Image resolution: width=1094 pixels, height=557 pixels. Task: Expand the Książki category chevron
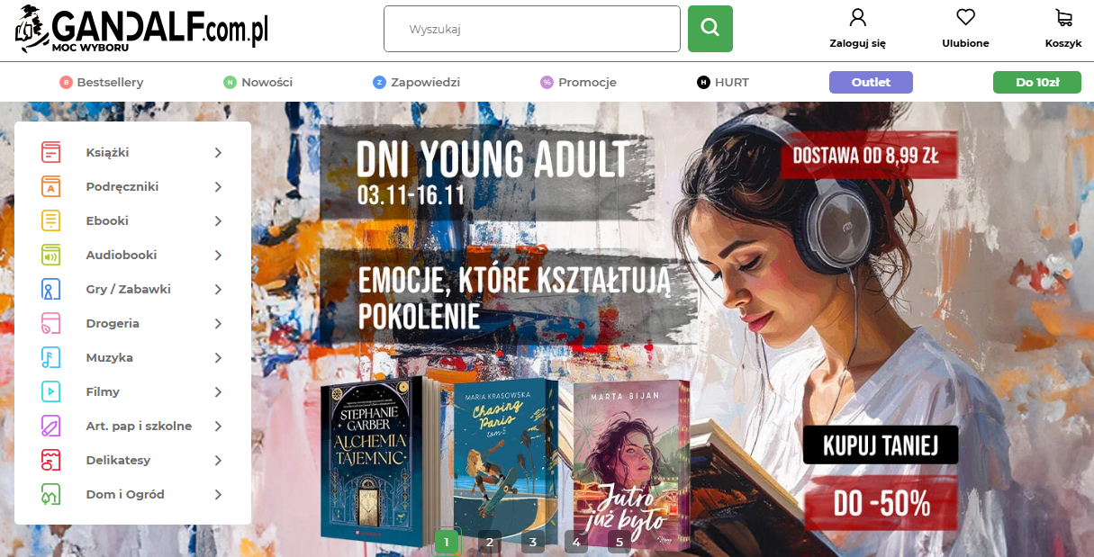(x=218, y=153)
